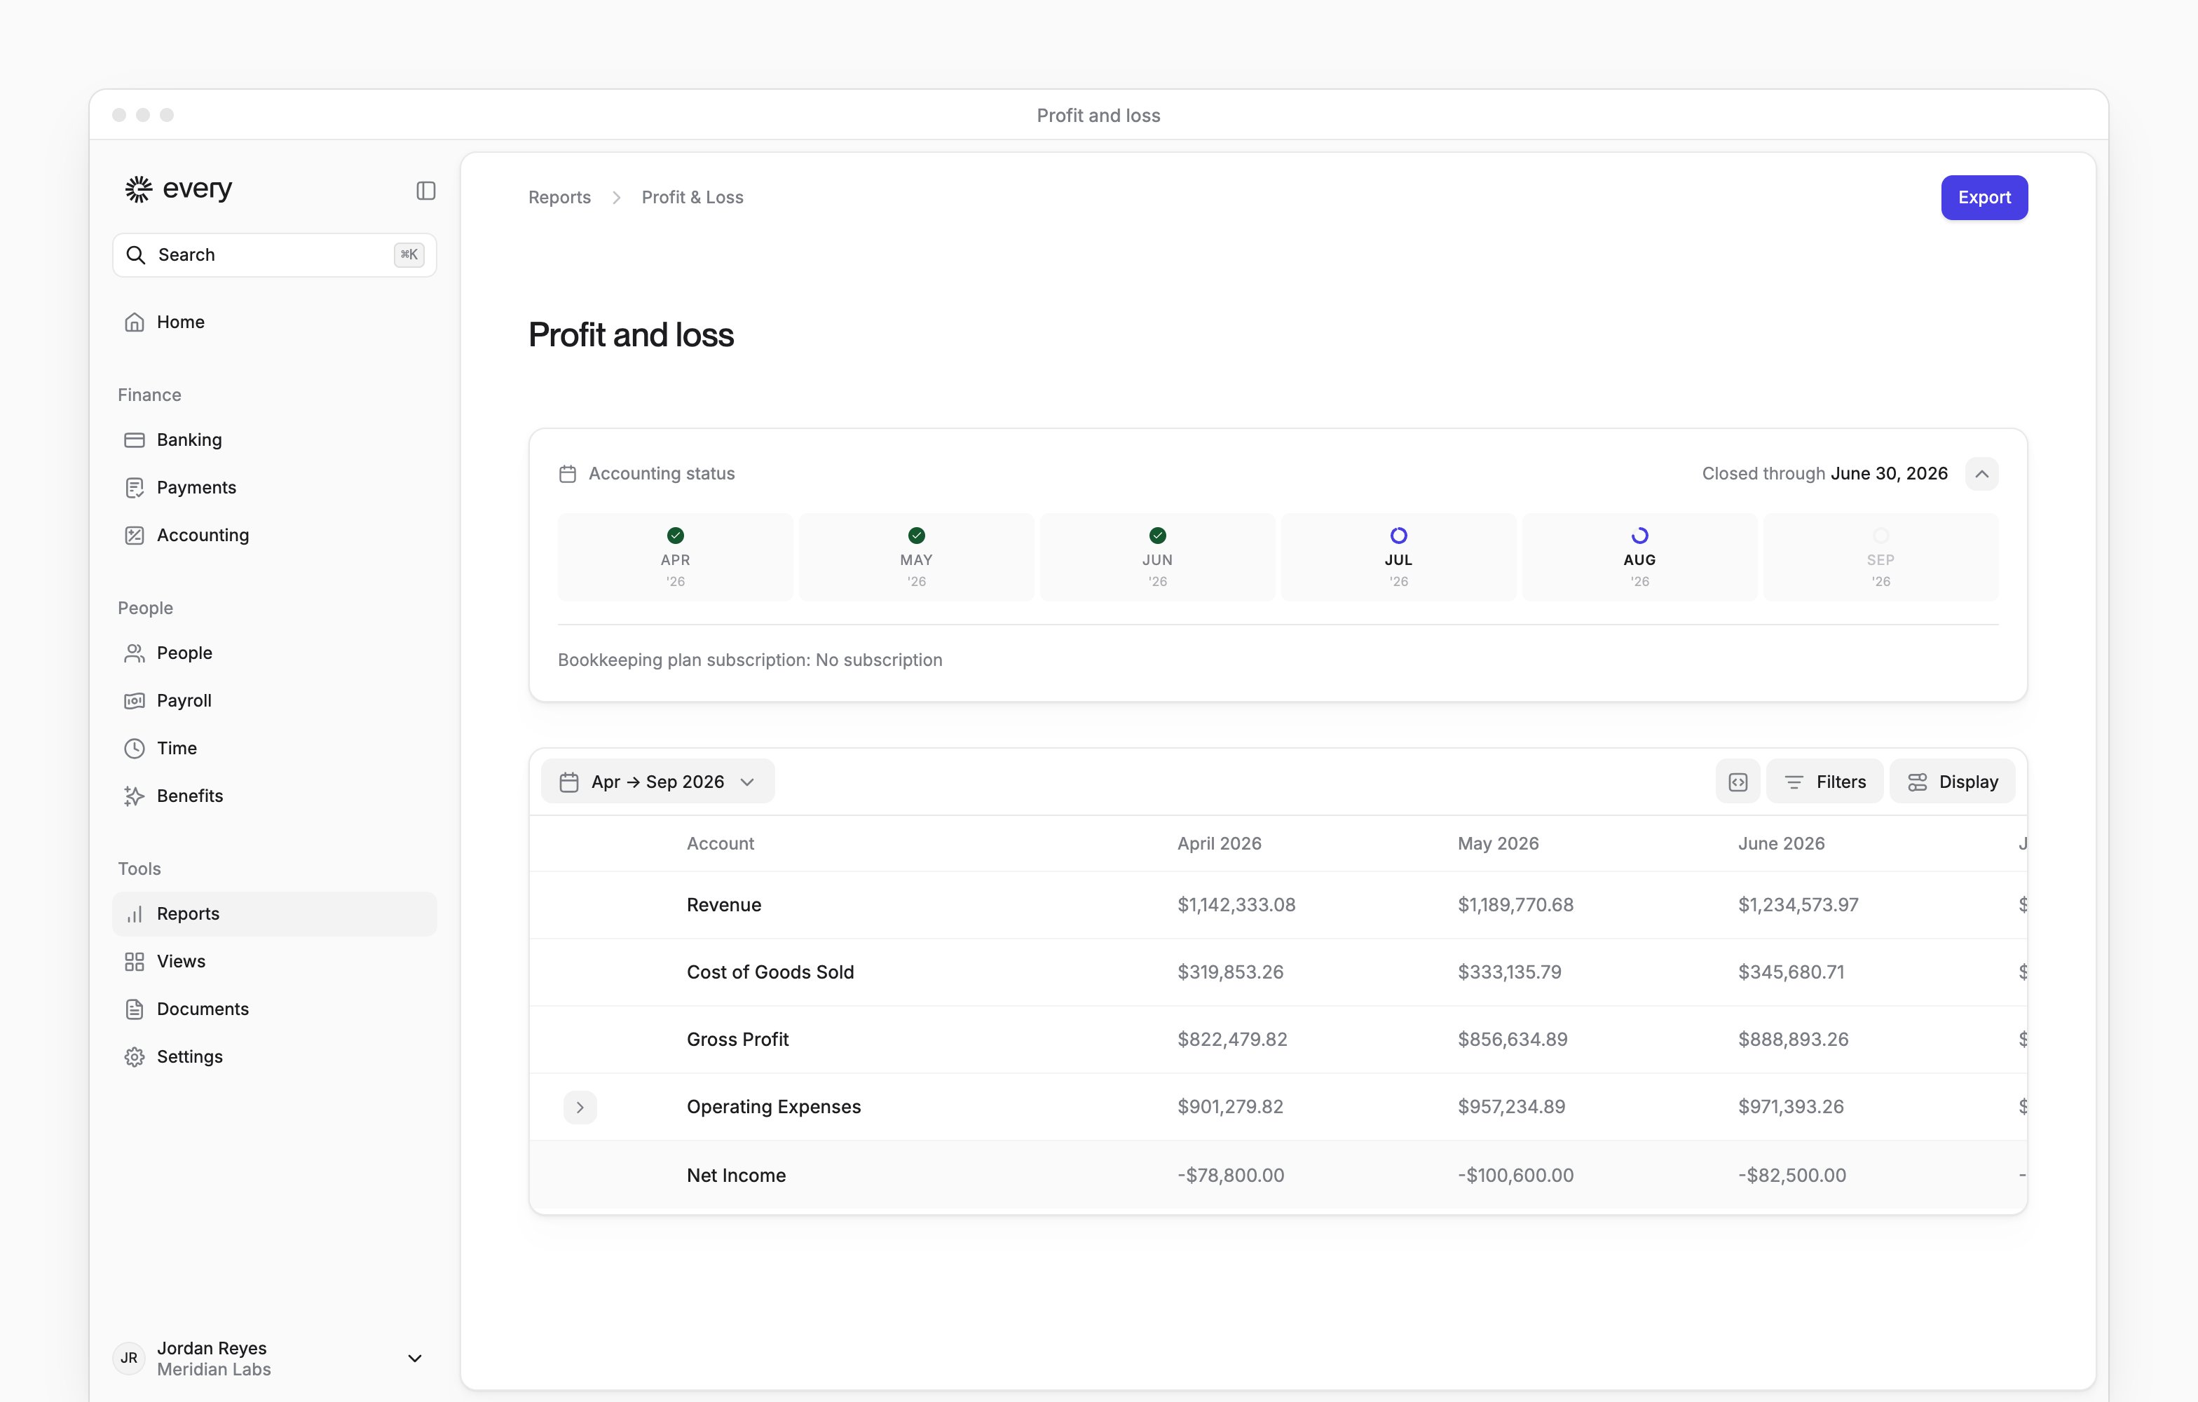Select the JUL '26 in-progress month

click(x=1398, y=557)
